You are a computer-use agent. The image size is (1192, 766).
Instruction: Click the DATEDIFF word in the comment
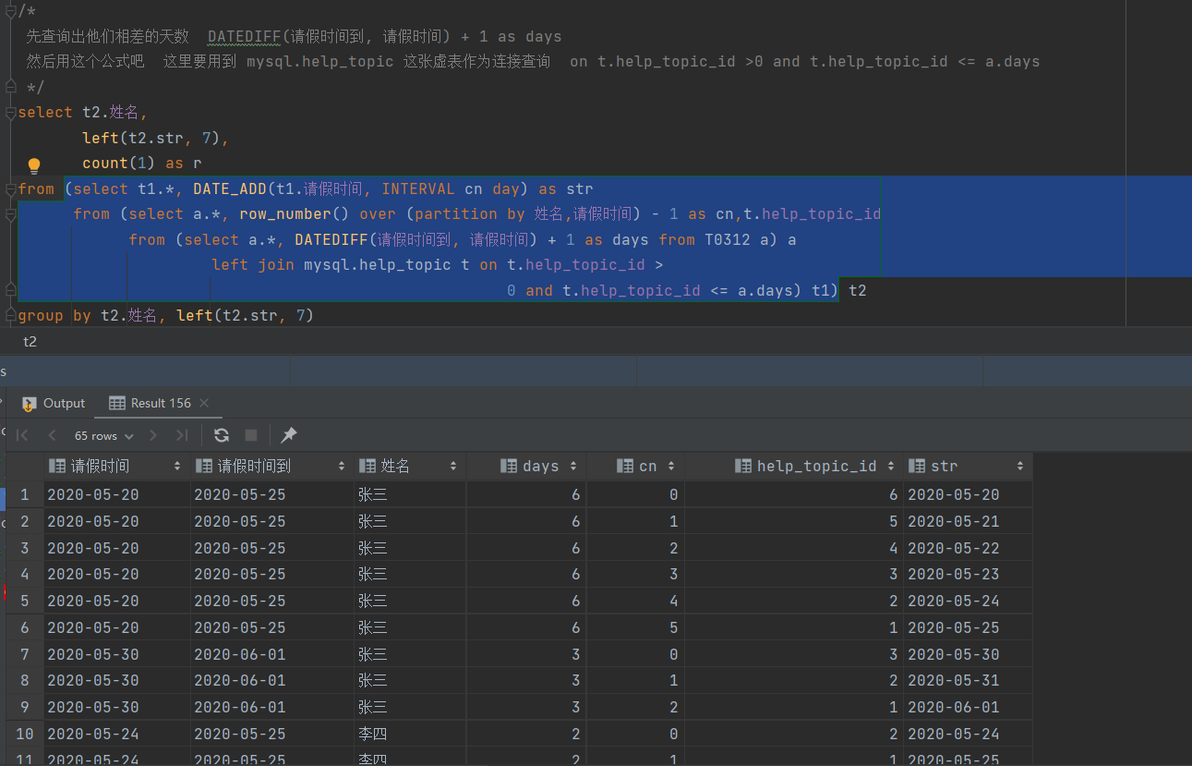coord(244,36)
